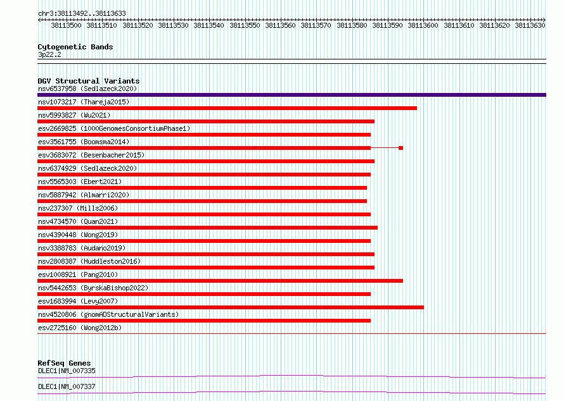The image size is (564, 401).
Task: Select the DGV Structural Variants track title
Action: [89, 81]
